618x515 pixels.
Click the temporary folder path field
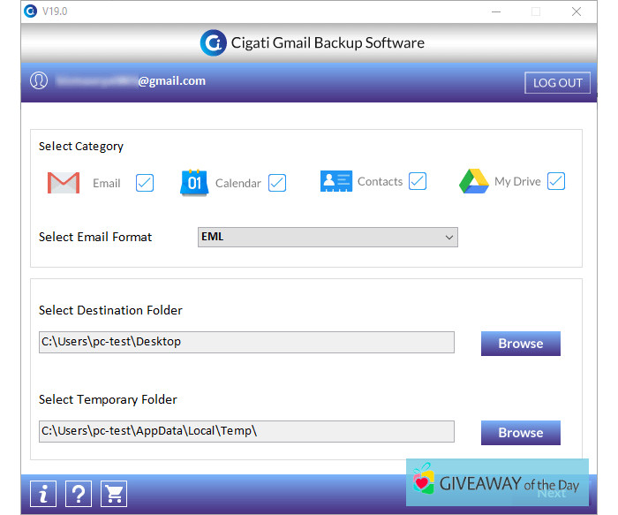tap(246, 431)
